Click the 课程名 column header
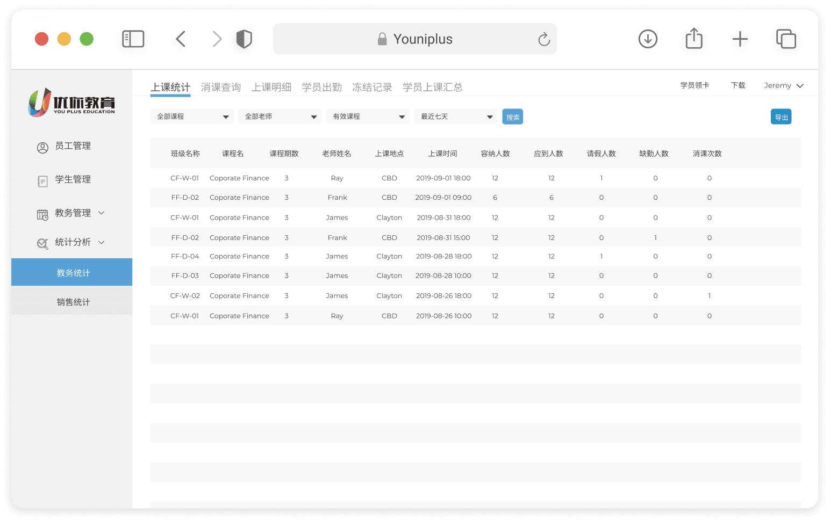The height and width of the screenshot is (522, 830). pyautogui.click(x=233, y=154)
